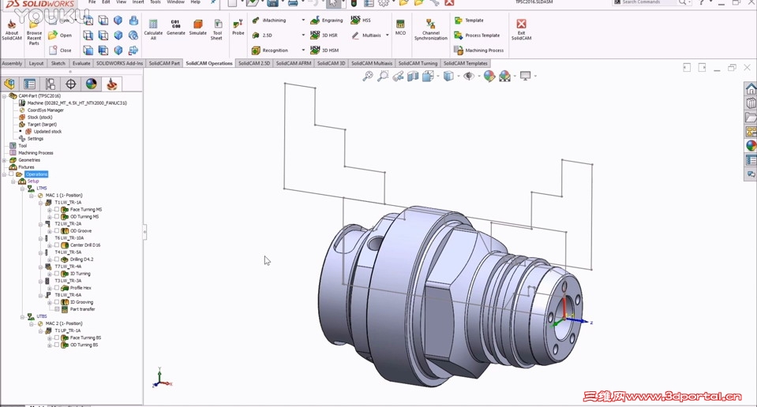Toggle checkbox for Face Turning MS
This screenshot has width=757, height=407.
pos(57,210)
